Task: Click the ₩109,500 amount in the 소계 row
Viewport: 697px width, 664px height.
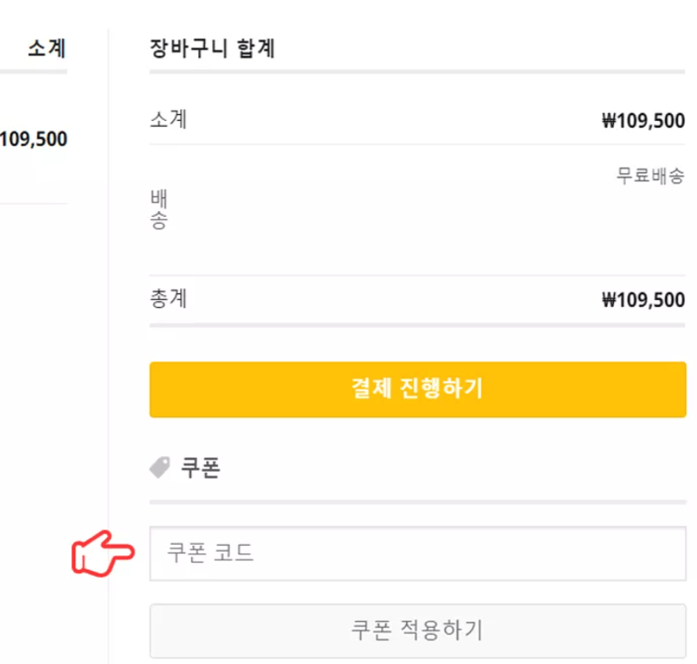Action: pos(642,121)
